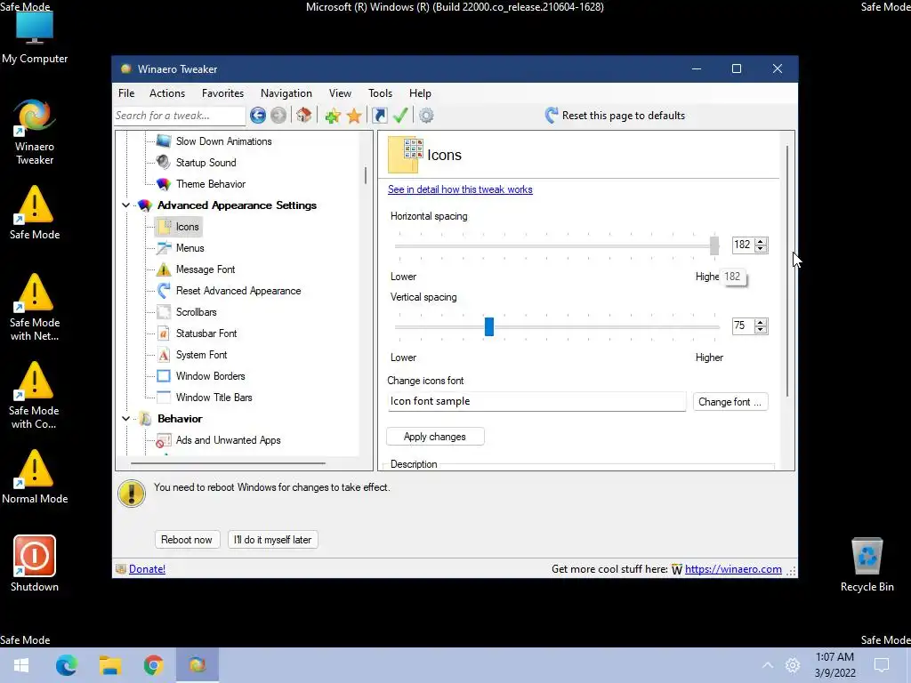The width and height of the screenshot is (911, 683).
Task: Open the File menu
Action: coord(126,92)
